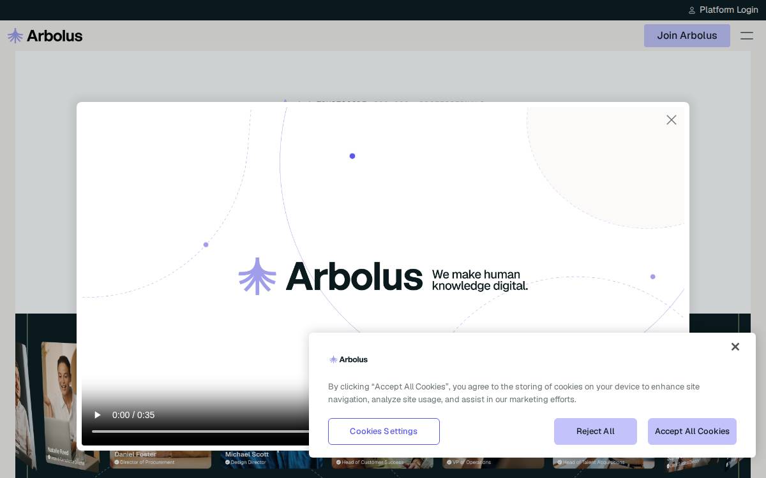Click the Arbolus logo in the cookie banner
766x478 pixels.
click(x=349, y=359)
